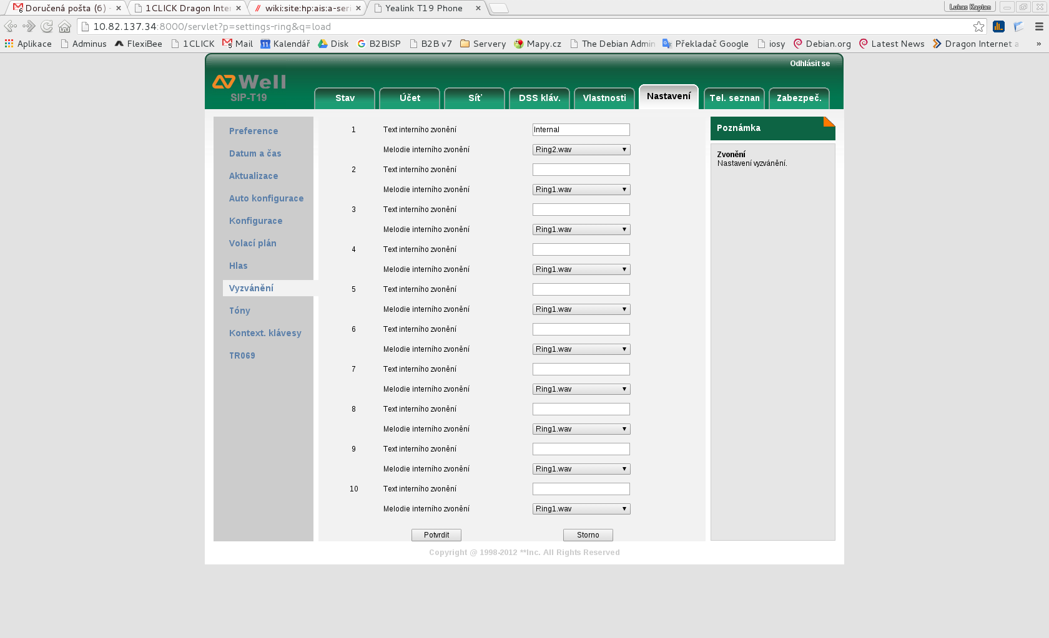
Task: Open the DSS kláv. tab
Action: coord(539,98)
